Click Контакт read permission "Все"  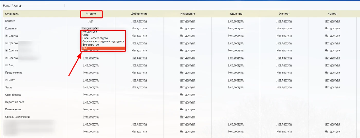click(x=91, y=21)
